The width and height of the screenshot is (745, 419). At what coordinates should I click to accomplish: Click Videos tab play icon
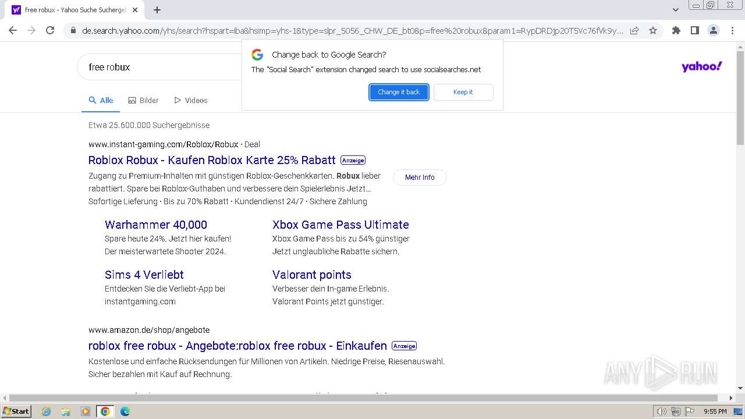[178, 100]
